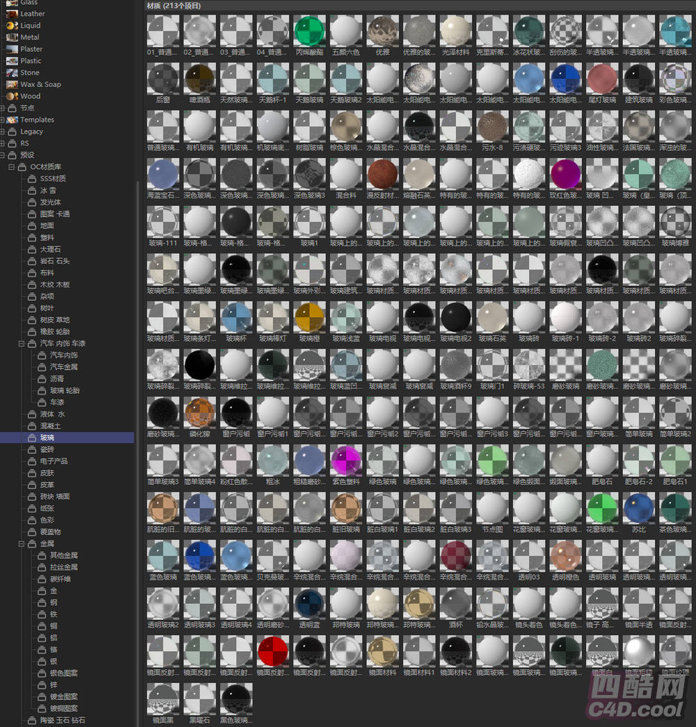The width and height of the screenshot is (696, 727).
Task: Click the Metal category icon
Action: point(12,38)
